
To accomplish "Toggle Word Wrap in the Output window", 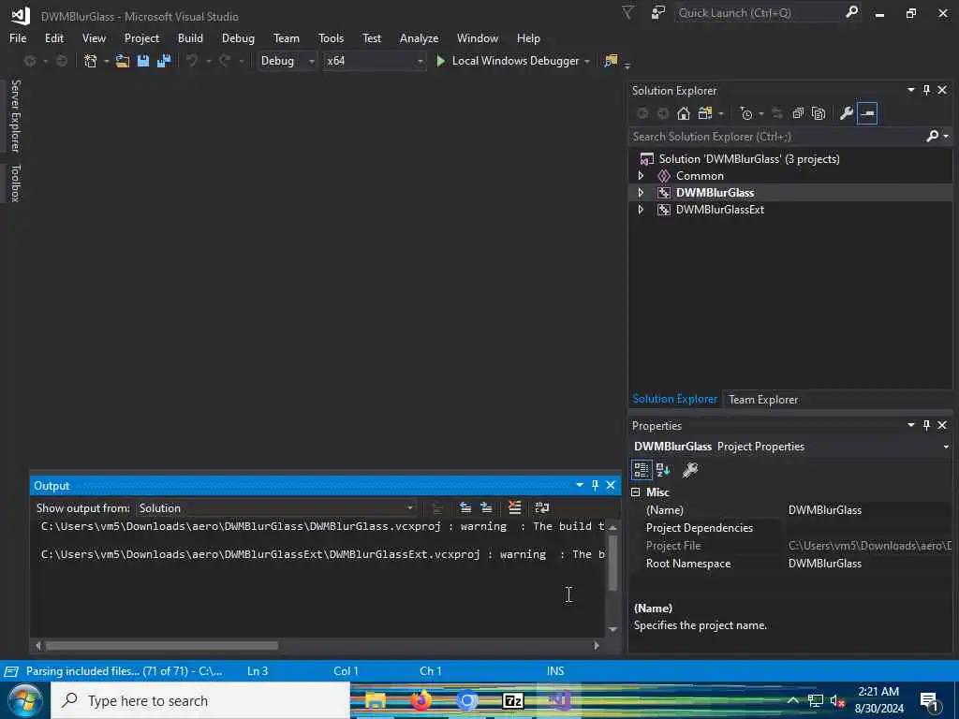I will tap(542, 507).
